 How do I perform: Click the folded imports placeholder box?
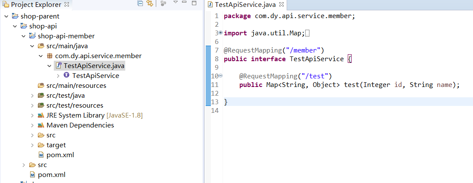point(307,34)
